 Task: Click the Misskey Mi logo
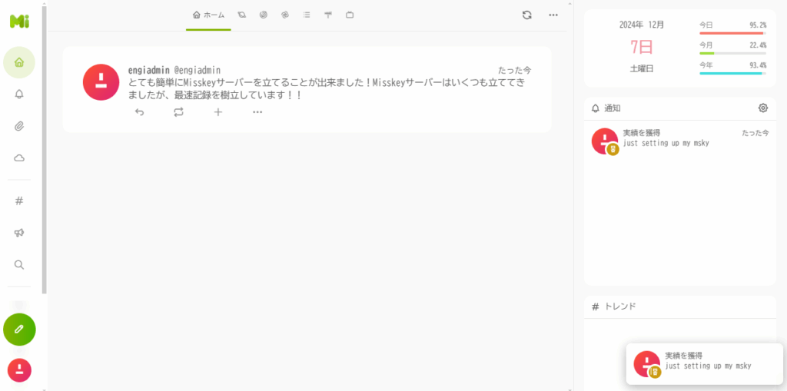pyautogui.click(x=19, y=21)
